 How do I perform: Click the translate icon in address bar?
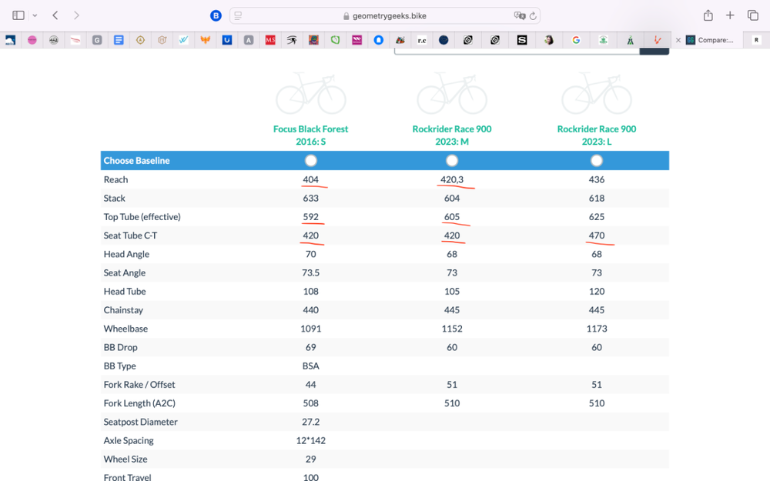pyautogui.click(x=519, y=15)
